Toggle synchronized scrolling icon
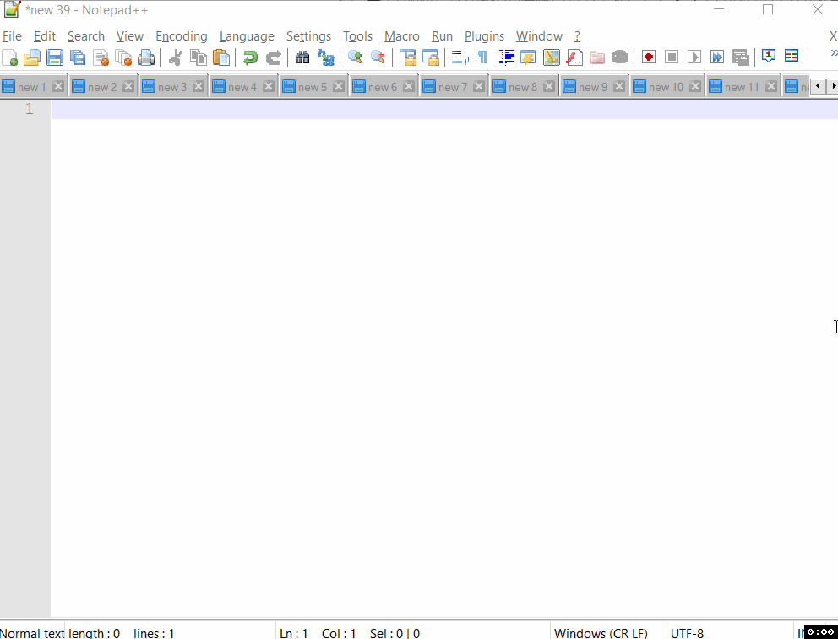838x639 pixels. coord(406,57)
